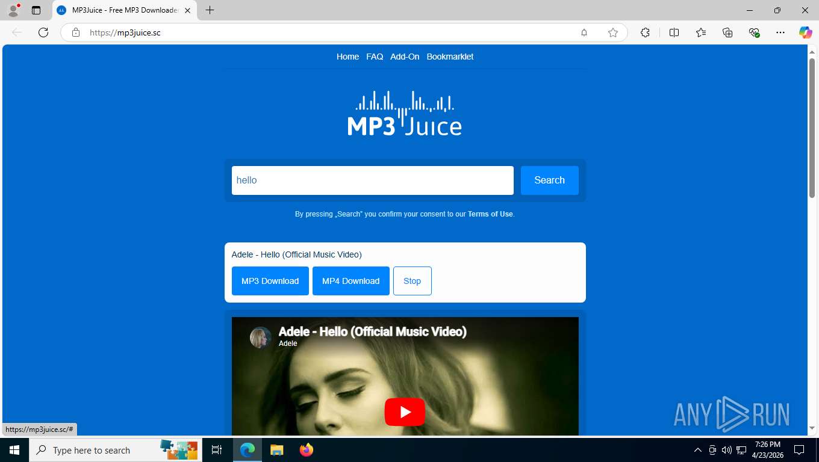This screenshot has width=819, height=462.
Task: Show hidden system tray icons
Action: coord(698,450)
